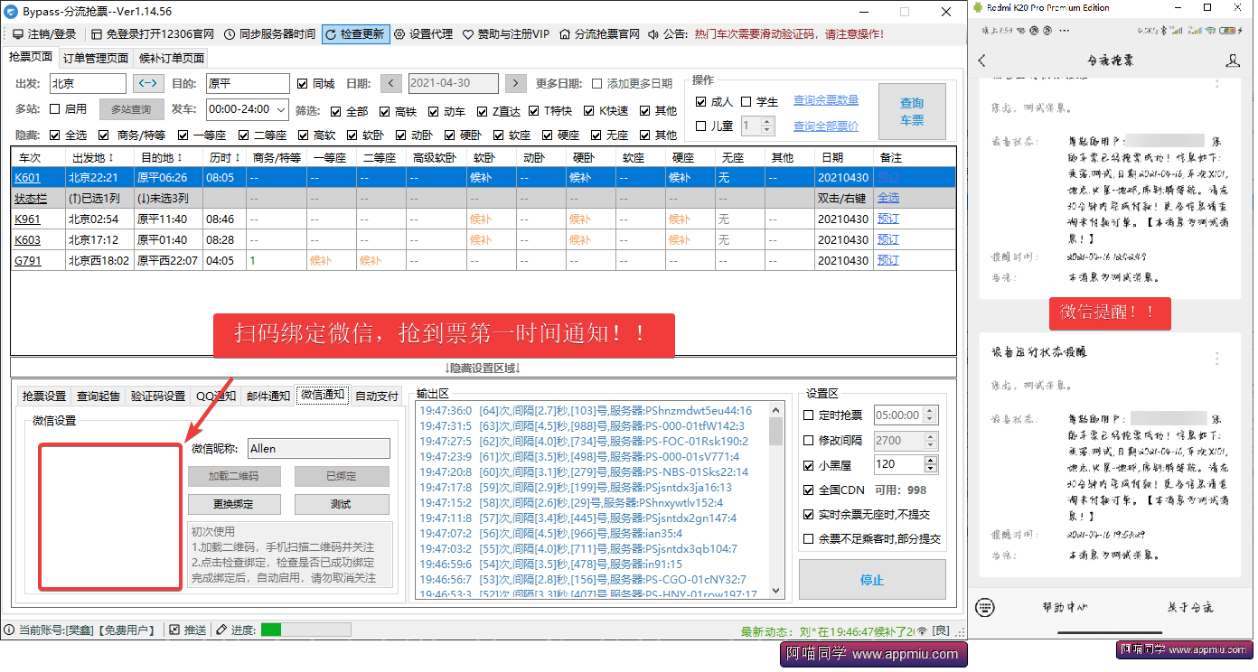Click stepper of 定时抢票 time 05:00:00

931,415
